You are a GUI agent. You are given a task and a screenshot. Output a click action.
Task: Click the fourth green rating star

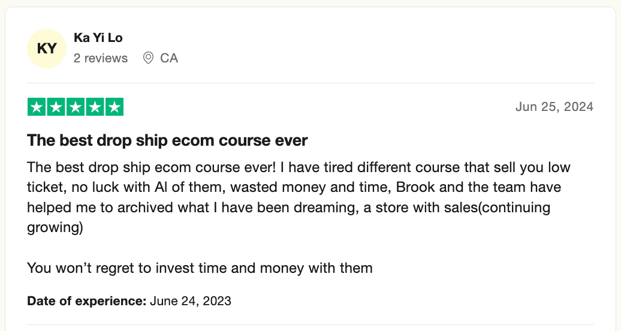tap(95, 107)
